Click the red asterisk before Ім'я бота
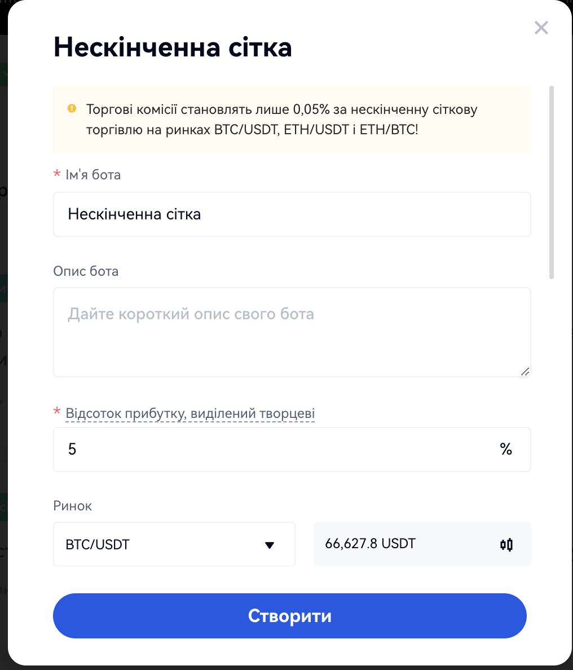The height and width of the screenshot is (670, 573). click(x=57, y=175)
